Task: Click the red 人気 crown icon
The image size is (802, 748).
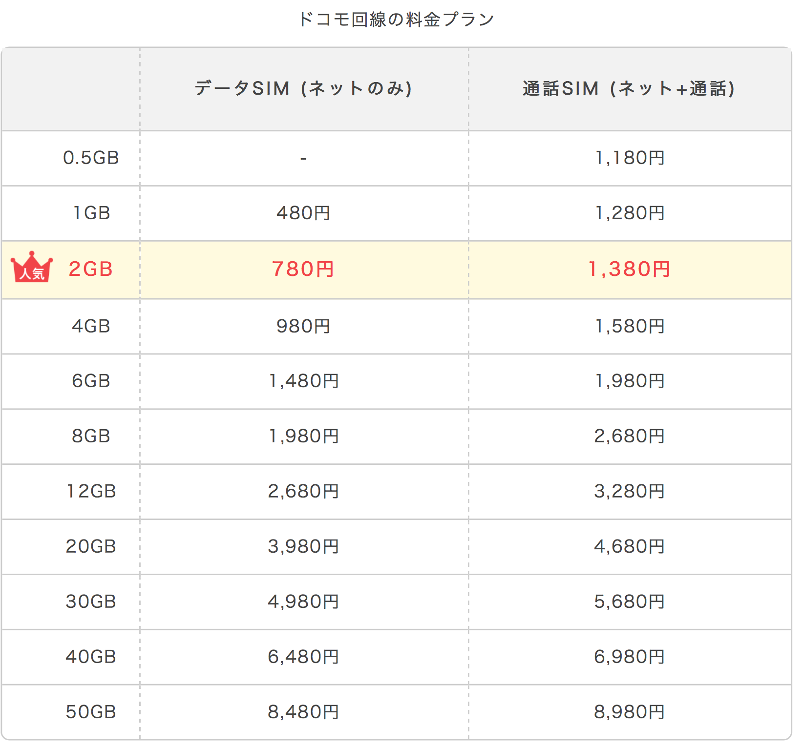Action: click(x=32, y=267)
